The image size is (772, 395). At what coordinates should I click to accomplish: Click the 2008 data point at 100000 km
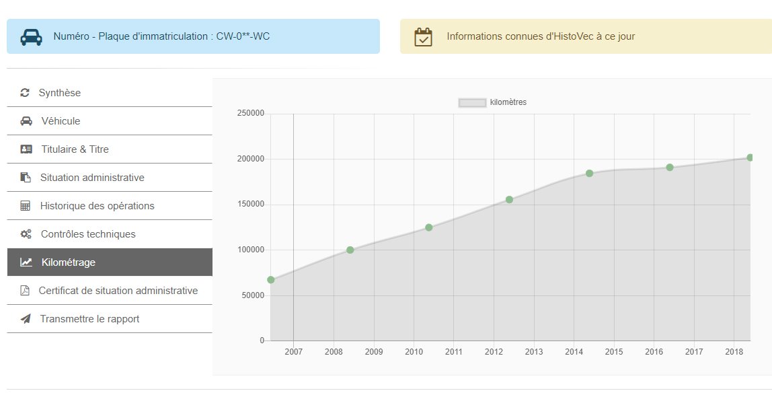[x=350, y=250]
